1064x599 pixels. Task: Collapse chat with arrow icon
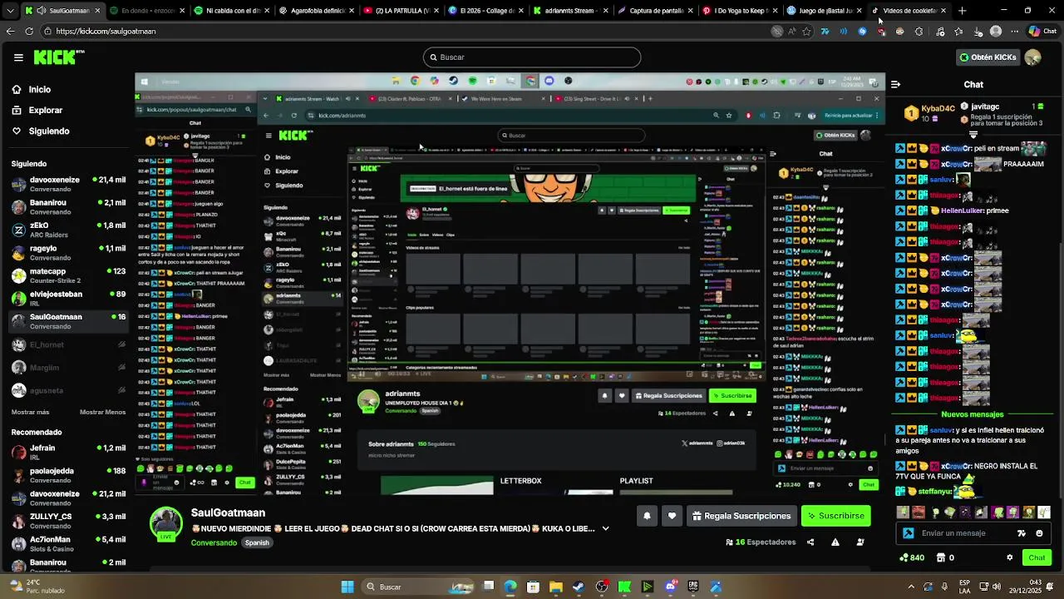tap(895, 84)
